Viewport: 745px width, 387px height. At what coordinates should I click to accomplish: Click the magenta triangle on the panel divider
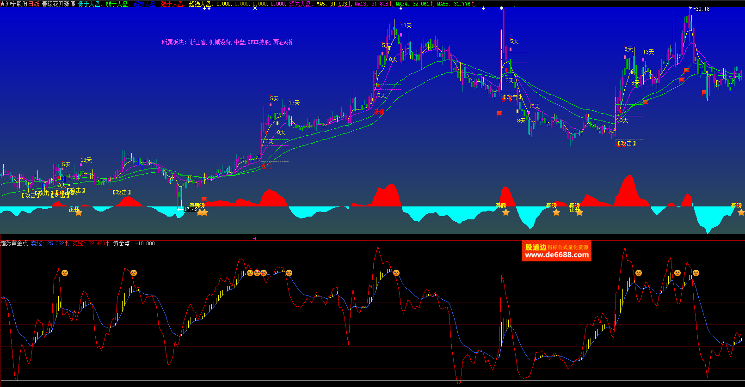pos(254,238)
